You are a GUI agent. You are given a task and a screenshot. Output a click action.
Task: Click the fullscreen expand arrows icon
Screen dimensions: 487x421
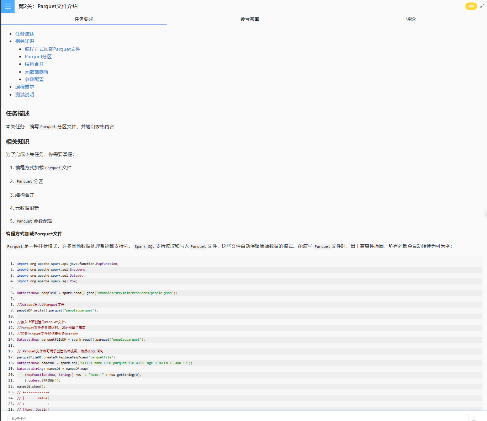pos(482,6)
